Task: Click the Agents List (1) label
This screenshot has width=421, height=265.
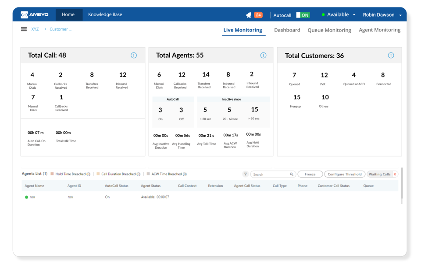Action: pyautogui.click(x=34, y=174)
